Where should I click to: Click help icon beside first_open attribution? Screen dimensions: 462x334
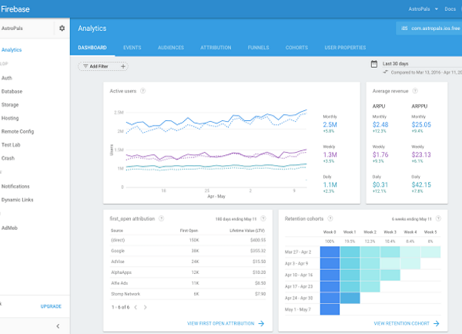tap(162, 219)
